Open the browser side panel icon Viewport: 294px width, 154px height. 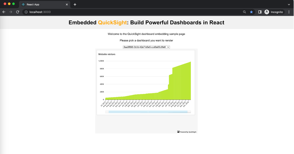click(x=260, y=12)
